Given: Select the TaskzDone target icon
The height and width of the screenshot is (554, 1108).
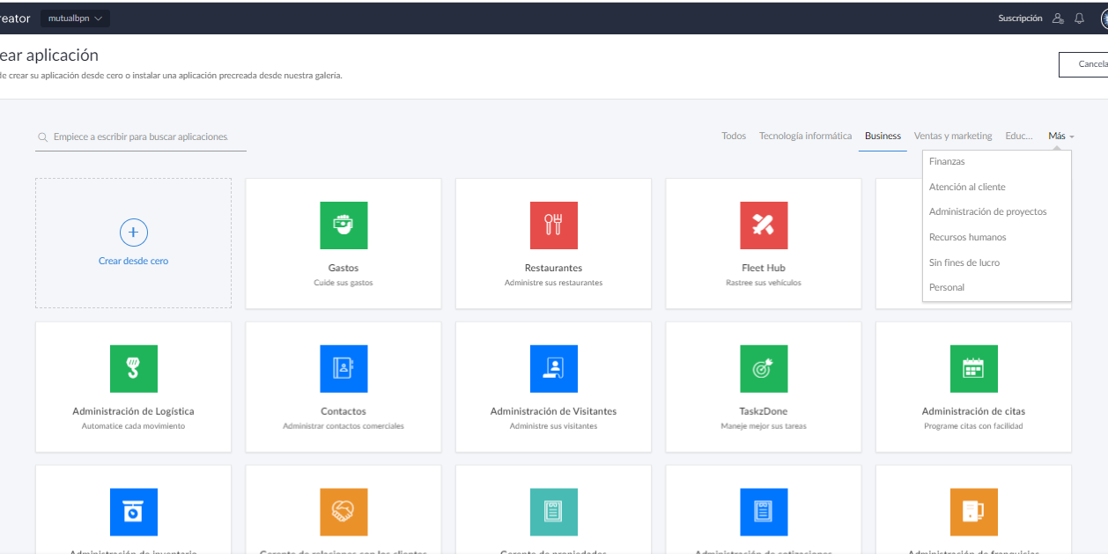Looking at the screenshot, I should [x=763, y=369].
